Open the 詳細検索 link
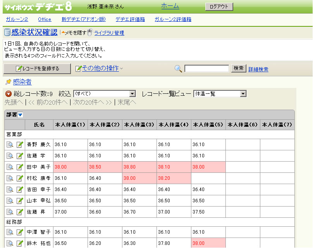313x248 pixels. click(x=258, y=69)
